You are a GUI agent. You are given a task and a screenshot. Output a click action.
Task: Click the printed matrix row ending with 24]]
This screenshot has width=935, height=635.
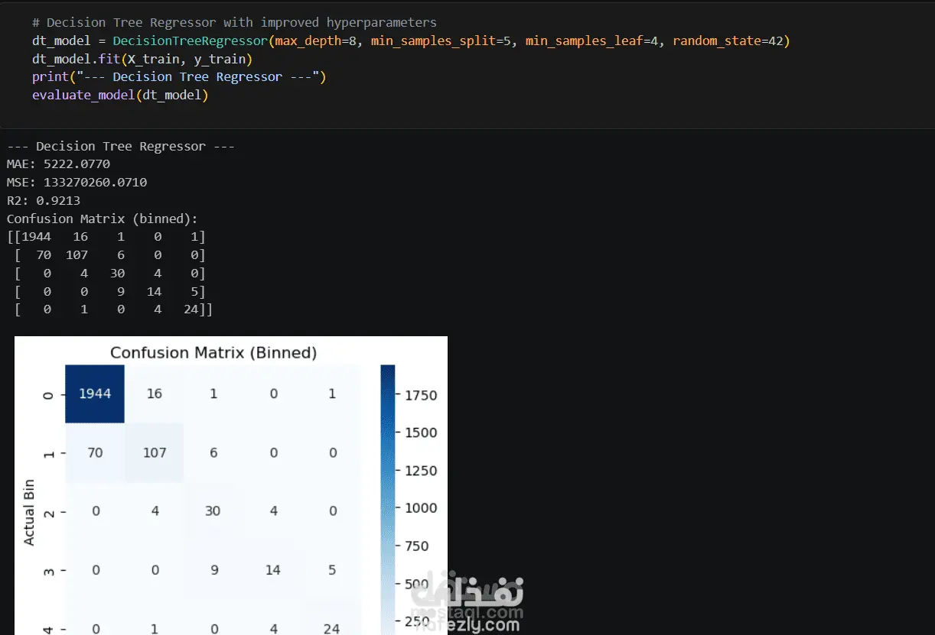click(x=114, y=310)
